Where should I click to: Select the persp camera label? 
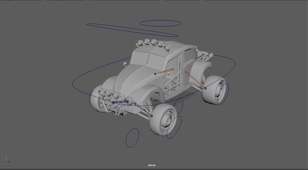152,165
